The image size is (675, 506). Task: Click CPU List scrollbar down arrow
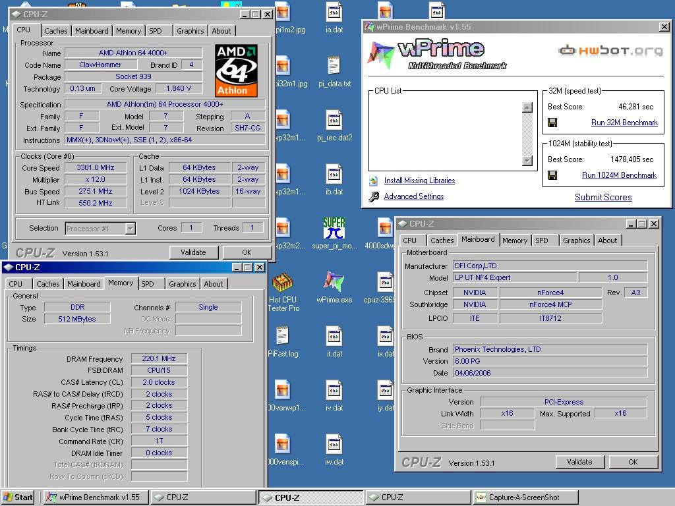pos(527,161)
